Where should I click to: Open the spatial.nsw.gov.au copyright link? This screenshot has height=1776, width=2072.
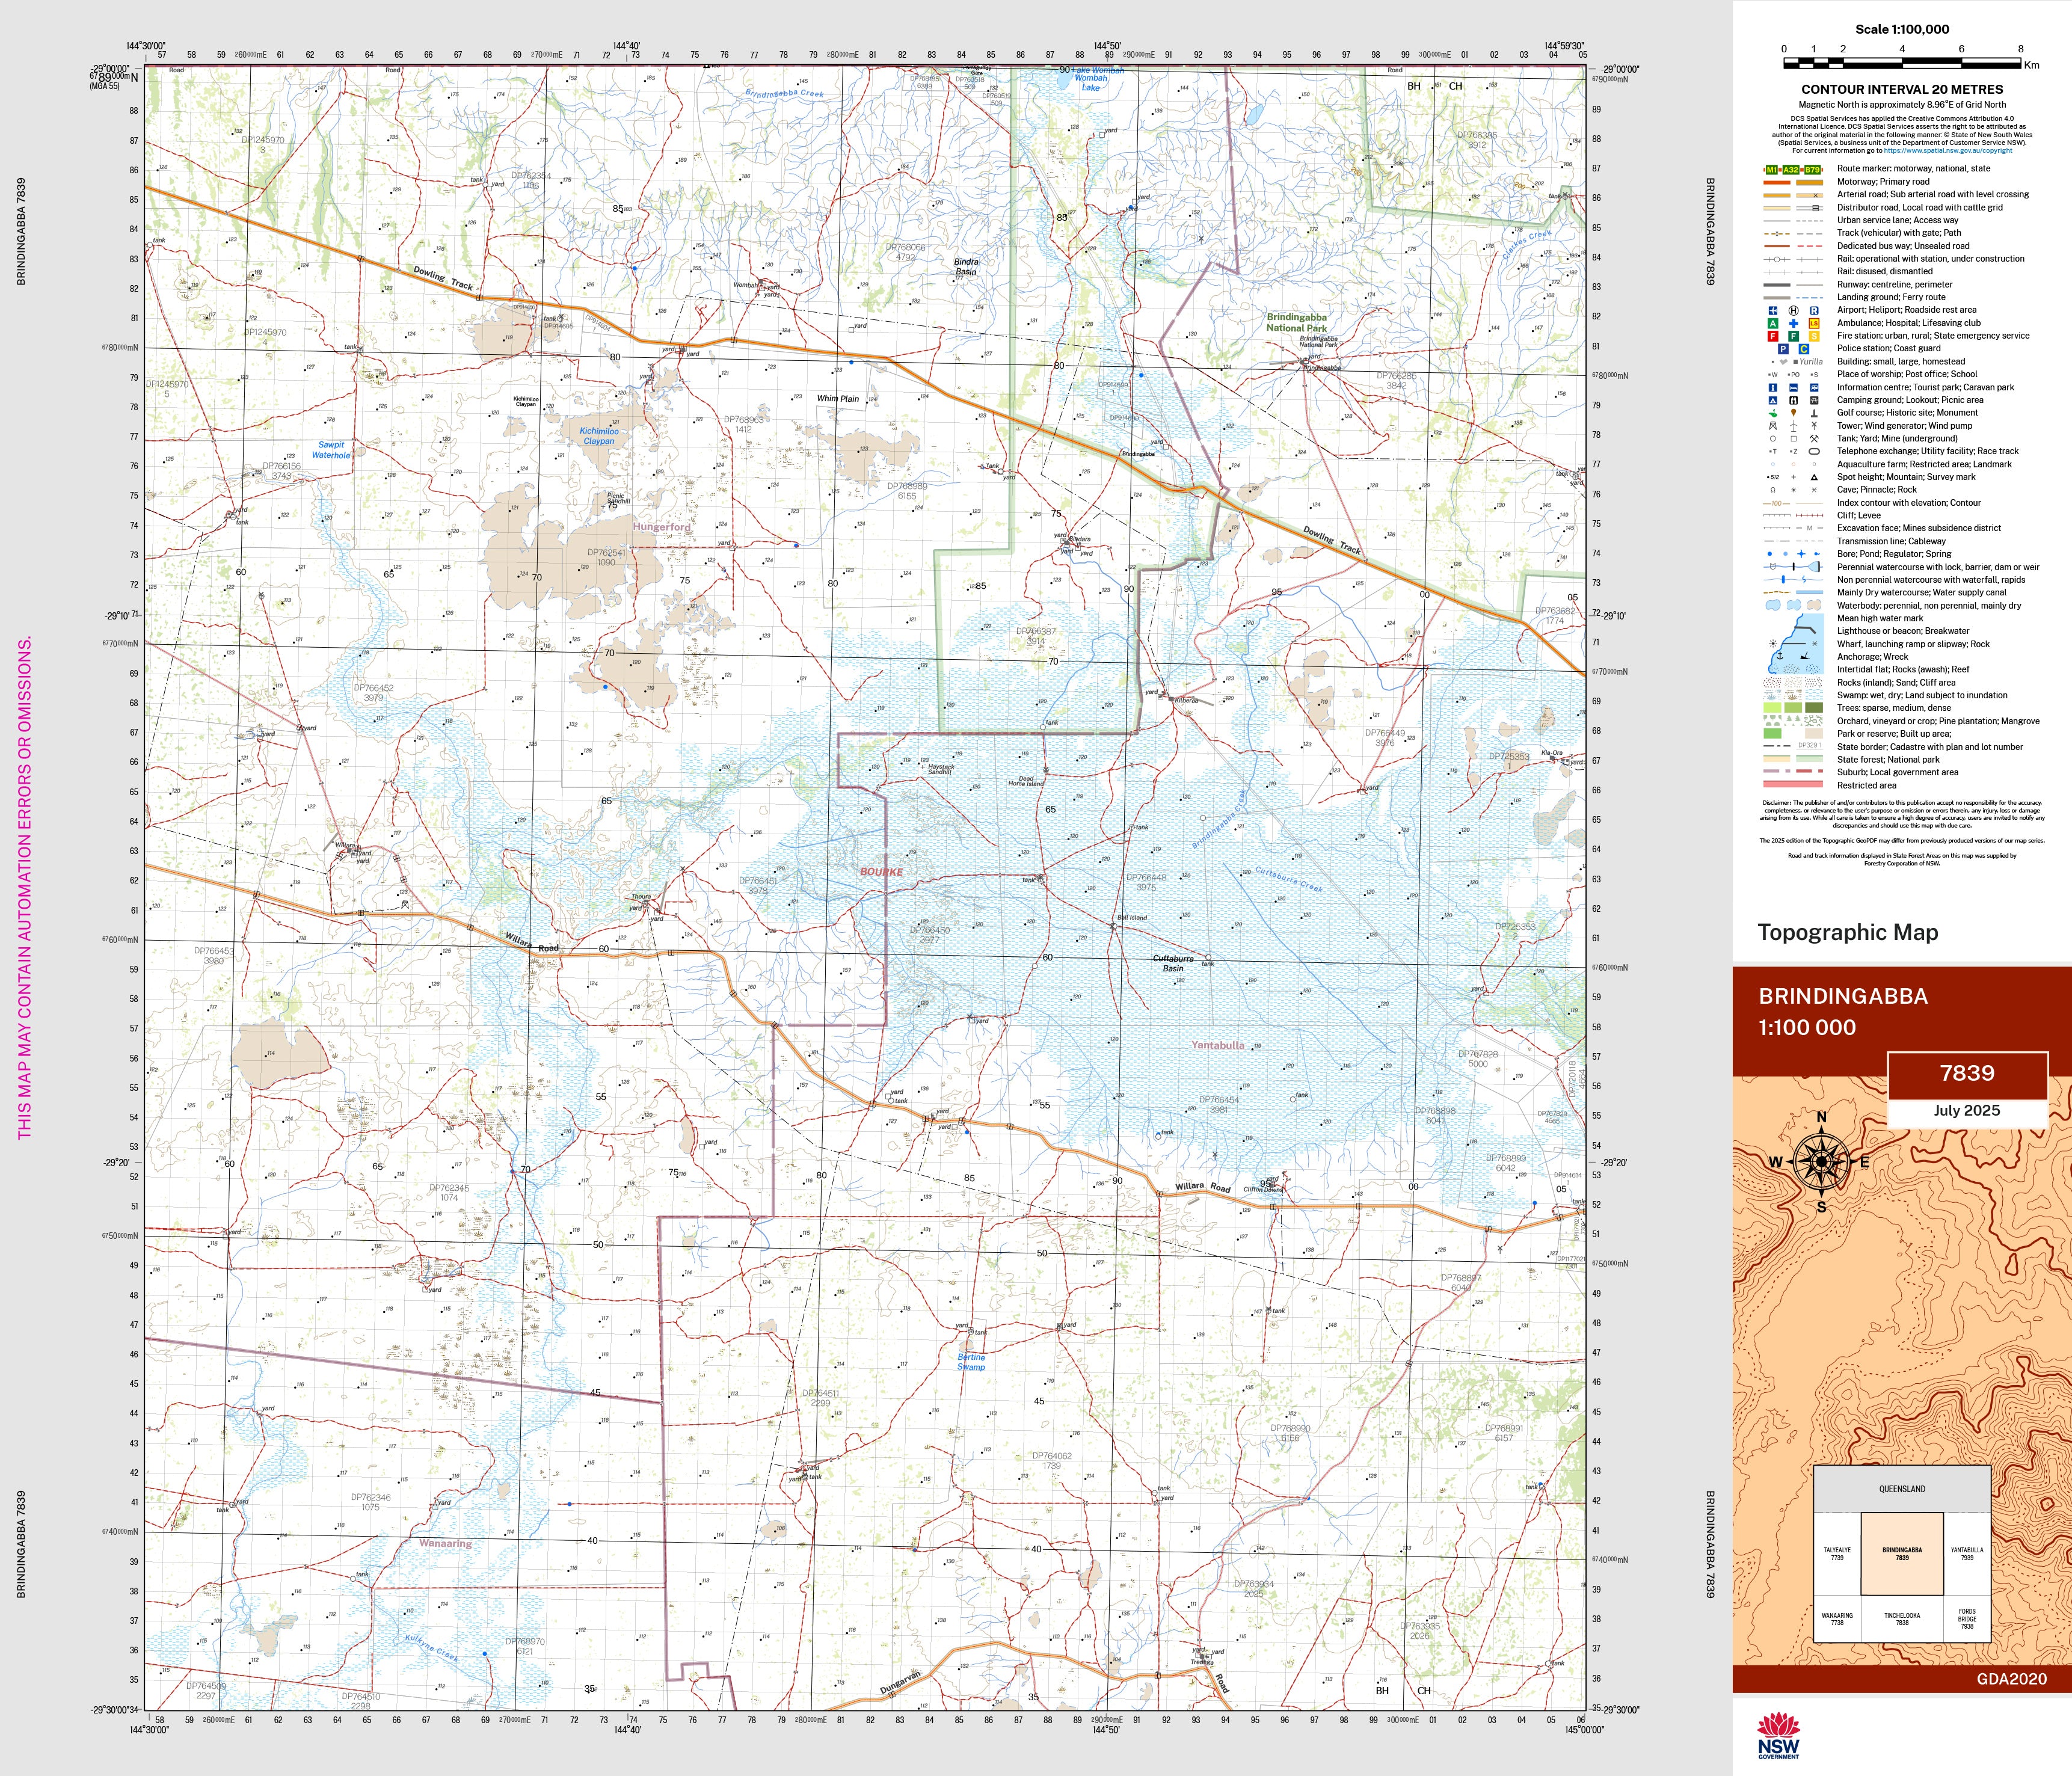click(x=1948, y=151)
